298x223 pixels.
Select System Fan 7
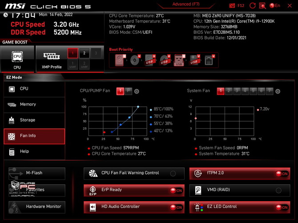[270, 91]
